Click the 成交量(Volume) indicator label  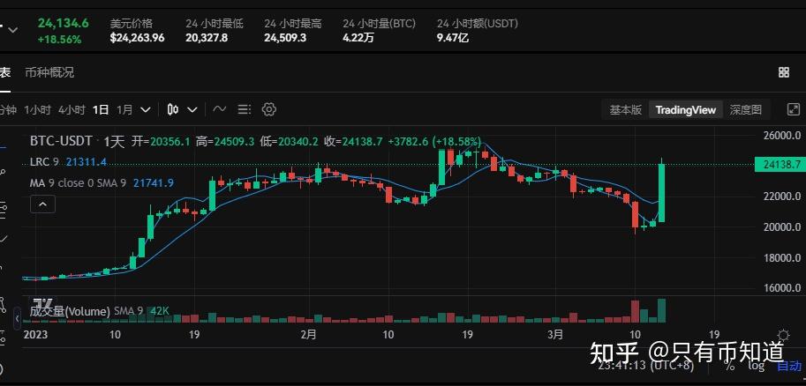point(70,311)
